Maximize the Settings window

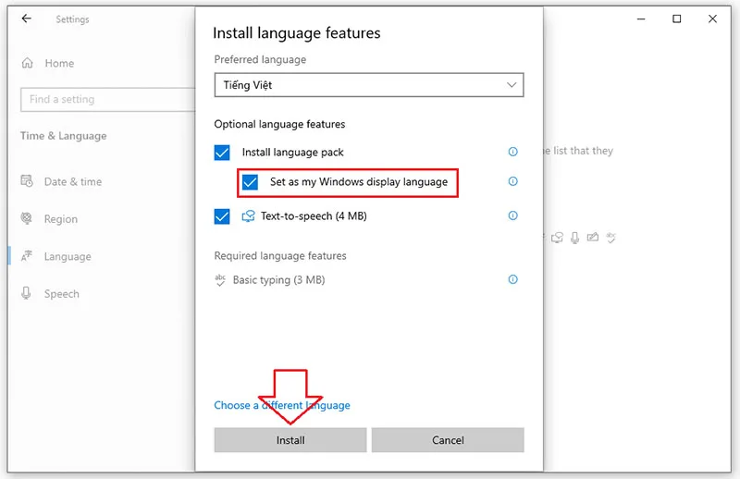click(x=677, y=18)
